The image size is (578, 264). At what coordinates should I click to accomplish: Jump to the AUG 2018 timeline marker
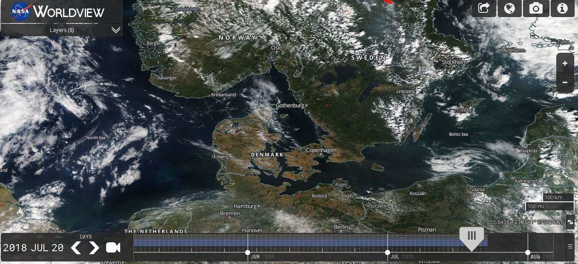tap(528, 253)
